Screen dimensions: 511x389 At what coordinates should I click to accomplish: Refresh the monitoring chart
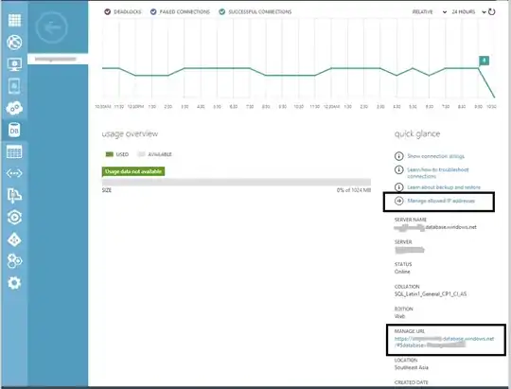coord(492,12)
